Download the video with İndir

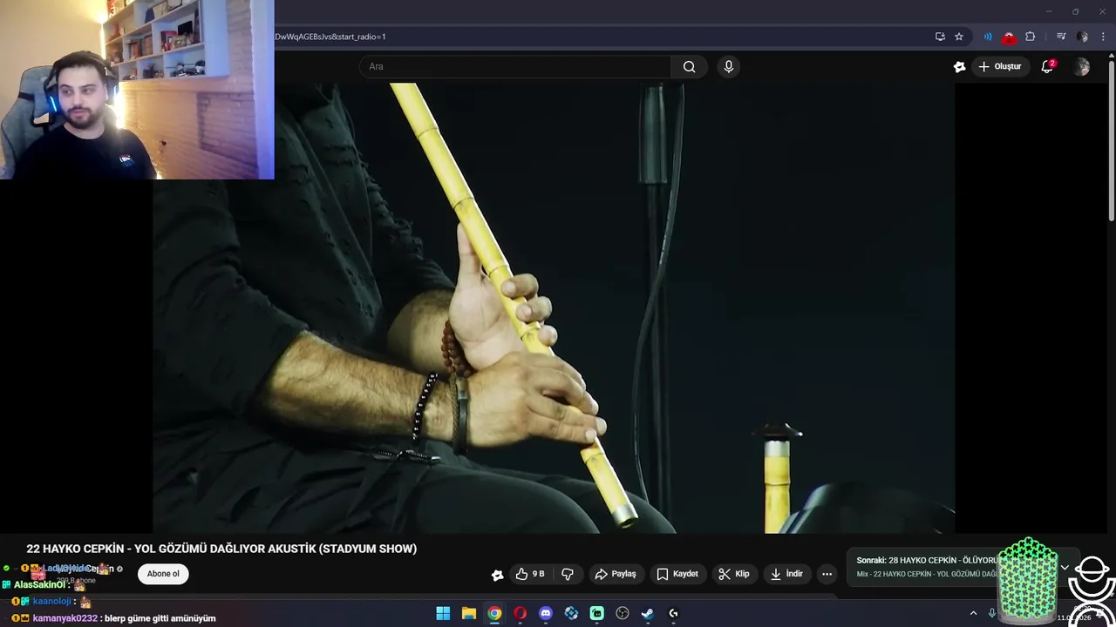click(787, 574)
